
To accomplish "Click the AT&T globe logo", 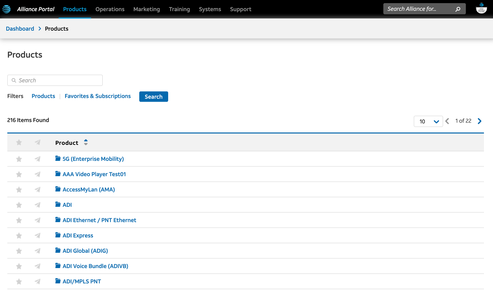I will click(x=7, y=9).
